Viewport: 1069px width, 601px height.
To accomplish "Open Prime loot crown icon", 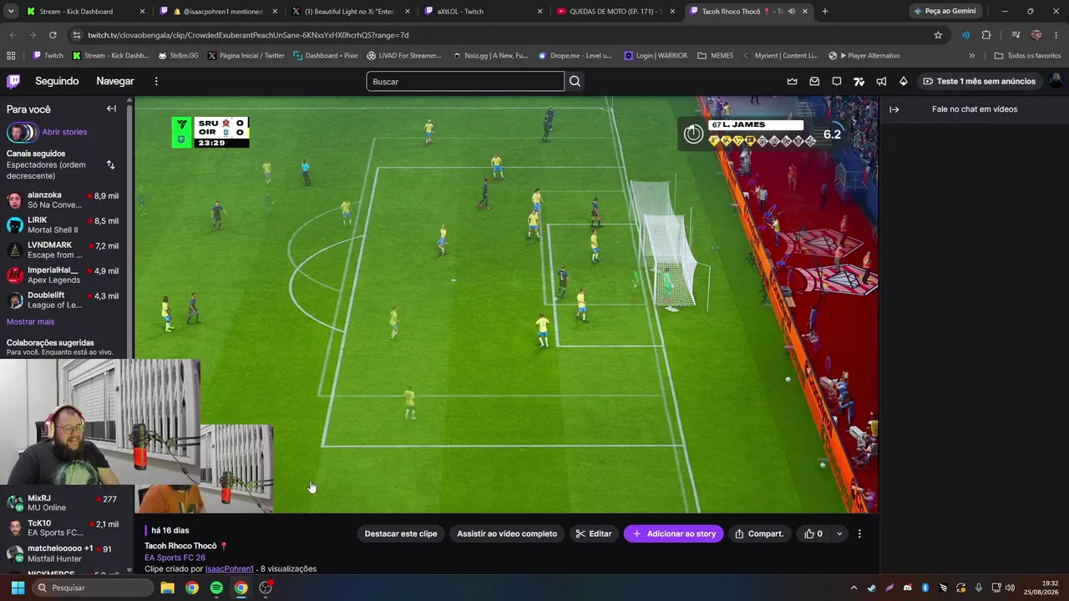I will click(792, 81).
